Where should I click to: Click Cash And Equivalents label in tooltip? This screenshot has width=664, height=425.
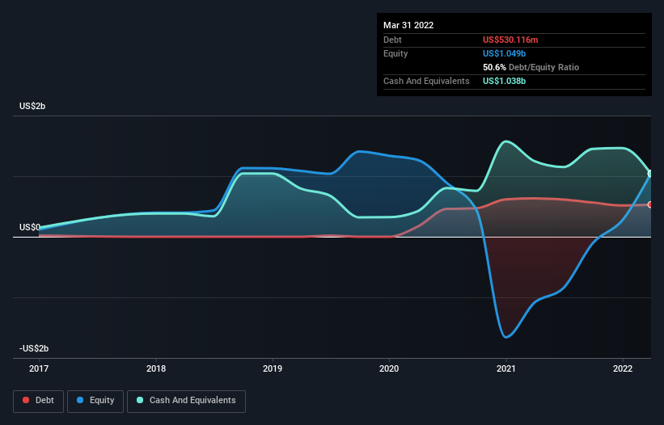click(x=426, y=81)
